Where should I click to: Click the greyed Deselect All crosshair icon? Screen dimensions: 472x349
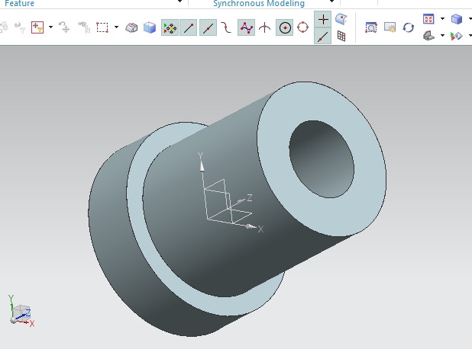64,27
